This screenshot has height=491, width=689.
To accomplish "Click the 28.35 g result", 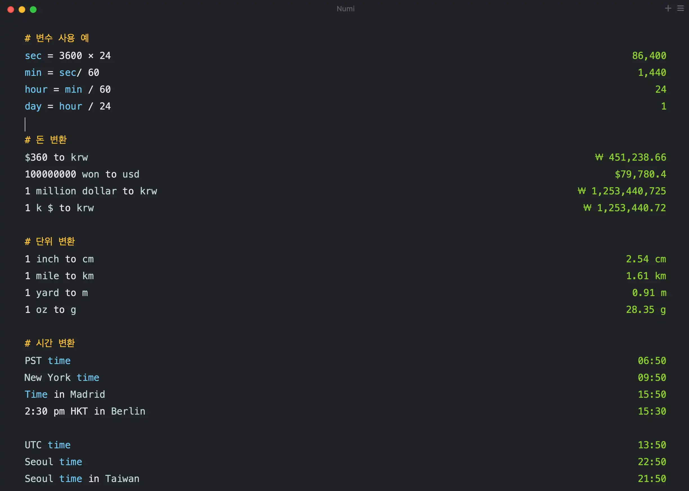I will pyautogui.click(x=646, y=310).
